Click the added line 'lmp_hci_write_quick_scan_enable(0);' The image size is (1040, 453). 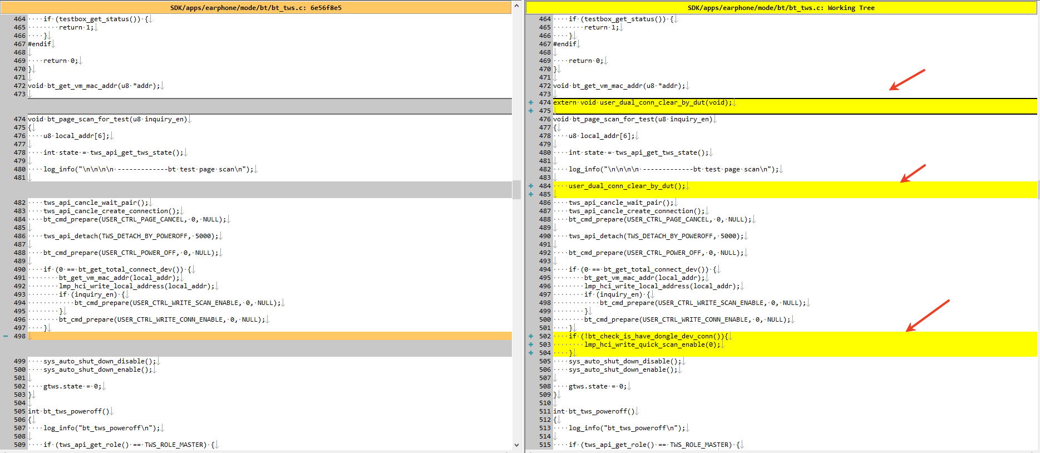[652, 344]
